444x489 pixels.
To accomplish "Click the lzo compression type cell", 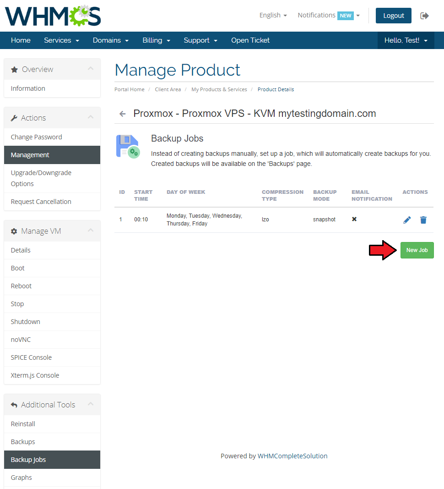I will (x=265, y=220).
